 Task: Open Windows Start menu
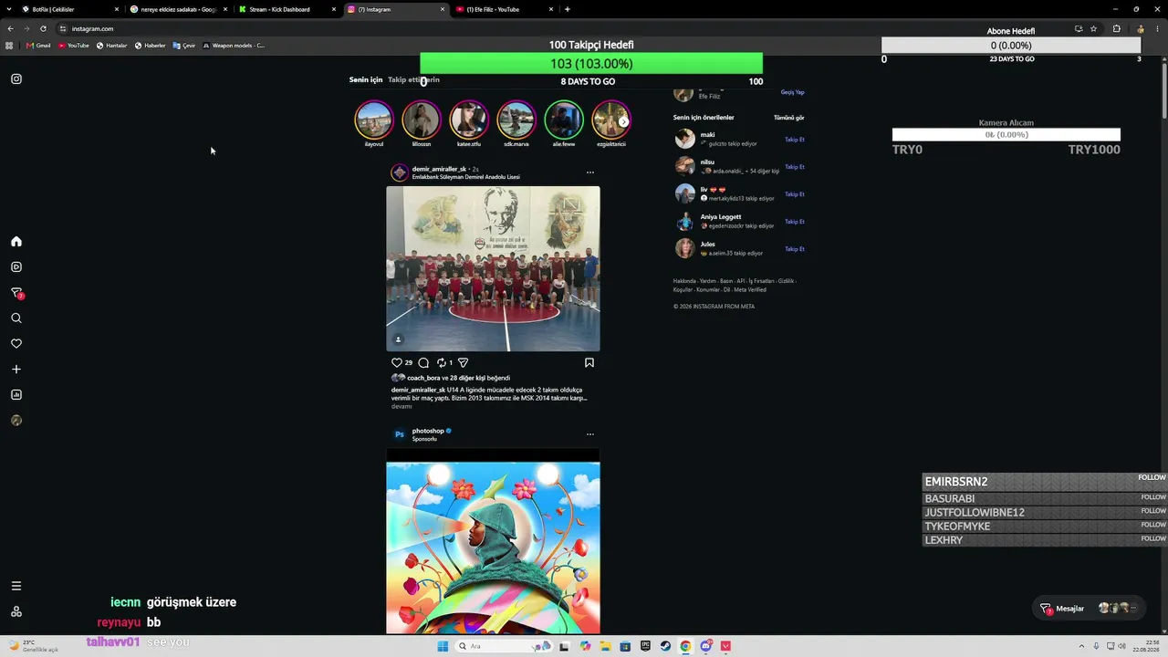point(443,646)
